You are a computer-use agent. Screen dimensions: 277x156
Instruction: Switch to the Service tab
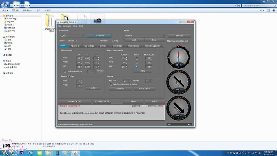tap(103, 46)
